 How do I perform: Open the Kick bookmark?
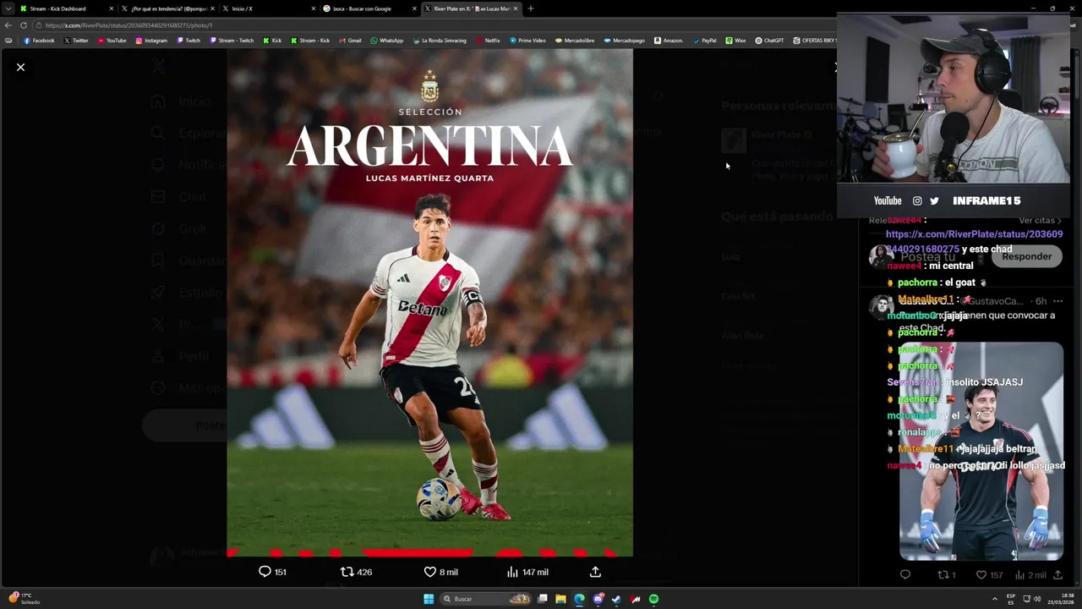pos(272,41)
